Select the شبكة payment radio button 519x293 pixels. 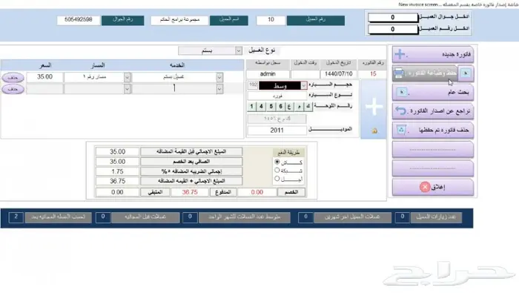pyautogui.click(x=277, y=170)
